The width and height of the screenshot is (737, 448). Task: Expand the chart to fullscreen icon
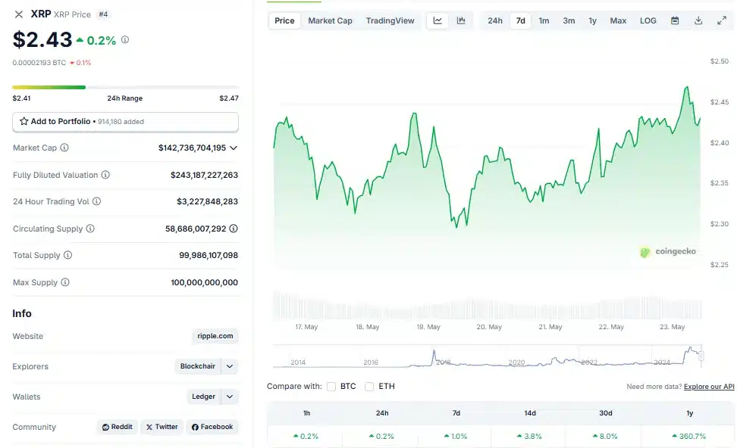722,20
